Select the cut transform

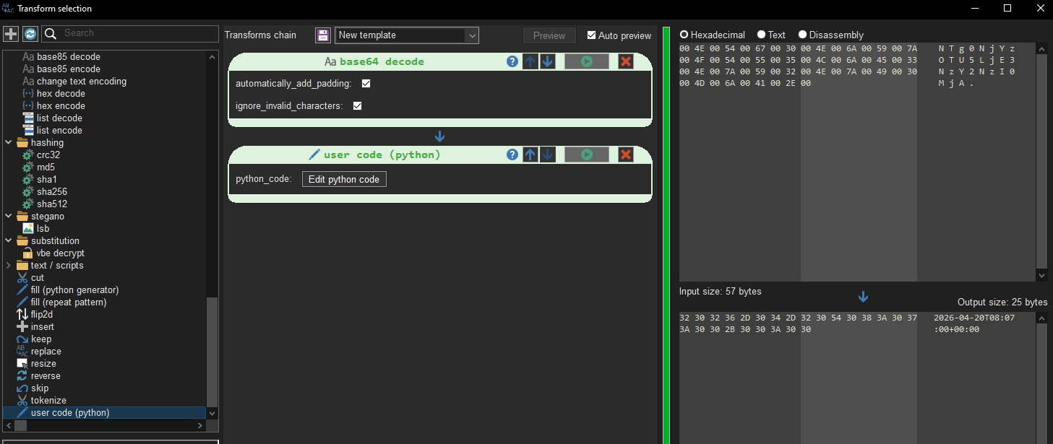coord(37,278)
